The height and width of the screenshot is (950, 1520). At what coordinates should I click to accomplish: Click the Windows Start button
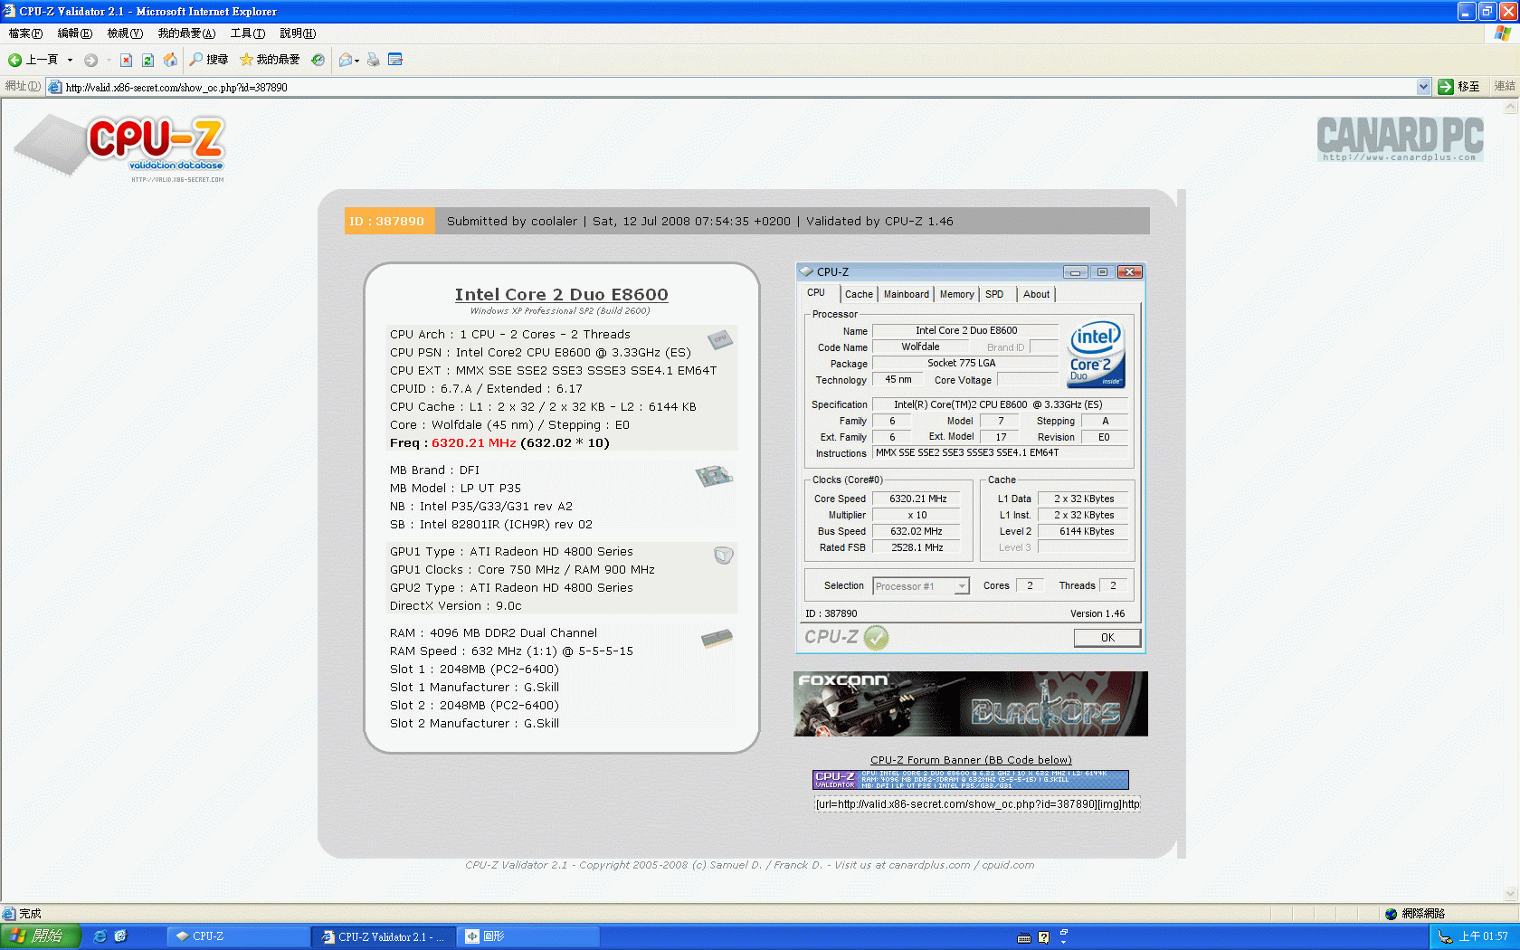tap(41, 936)
